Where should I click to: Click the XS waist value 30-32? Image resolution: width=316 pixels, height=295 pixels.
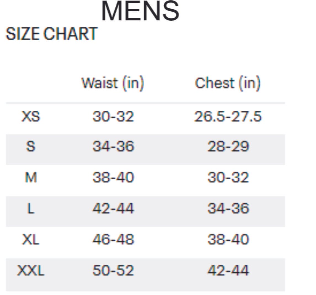[113, 116]
